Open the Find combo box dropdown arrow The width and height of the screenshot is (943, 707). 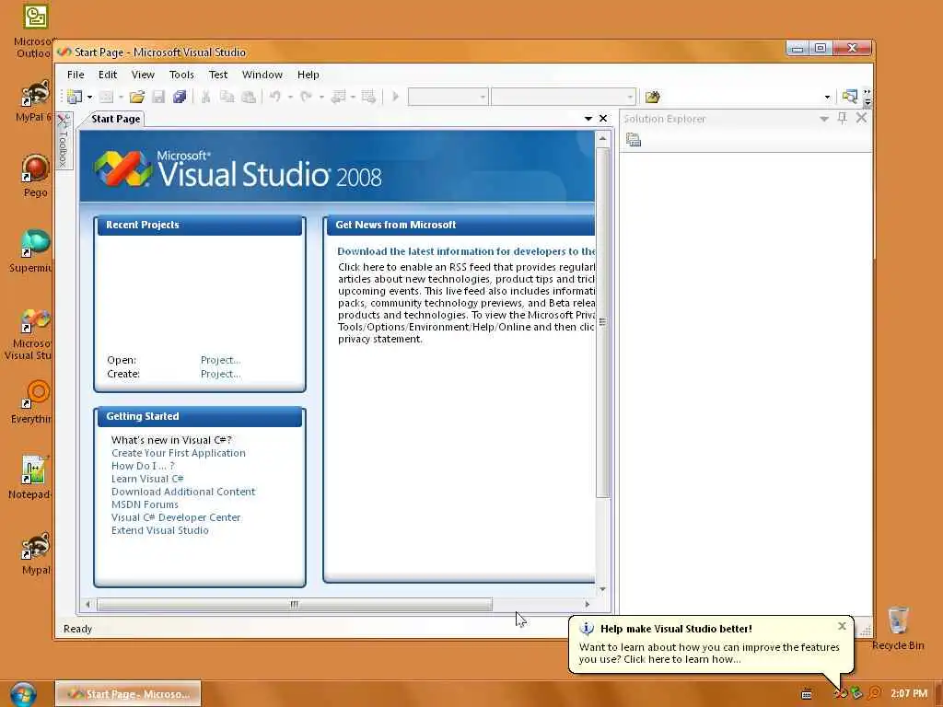point(828,97)
